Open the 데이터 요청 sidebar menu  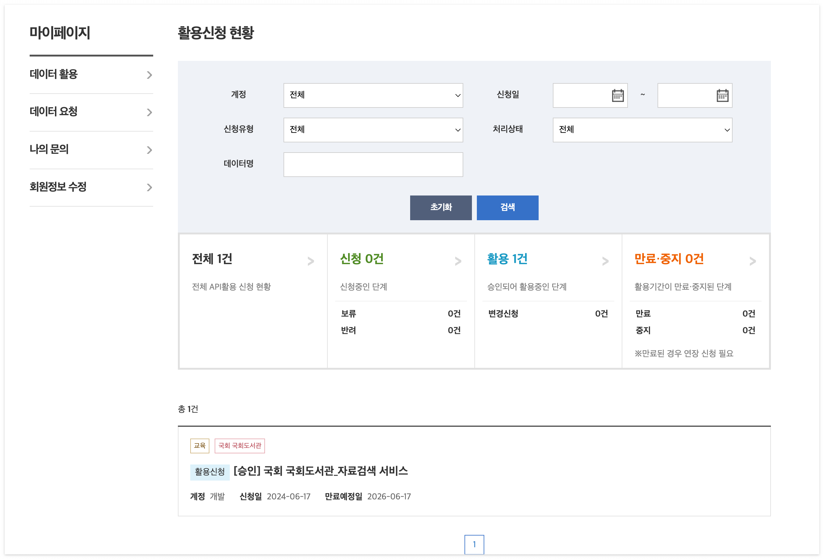pos(91,112)
